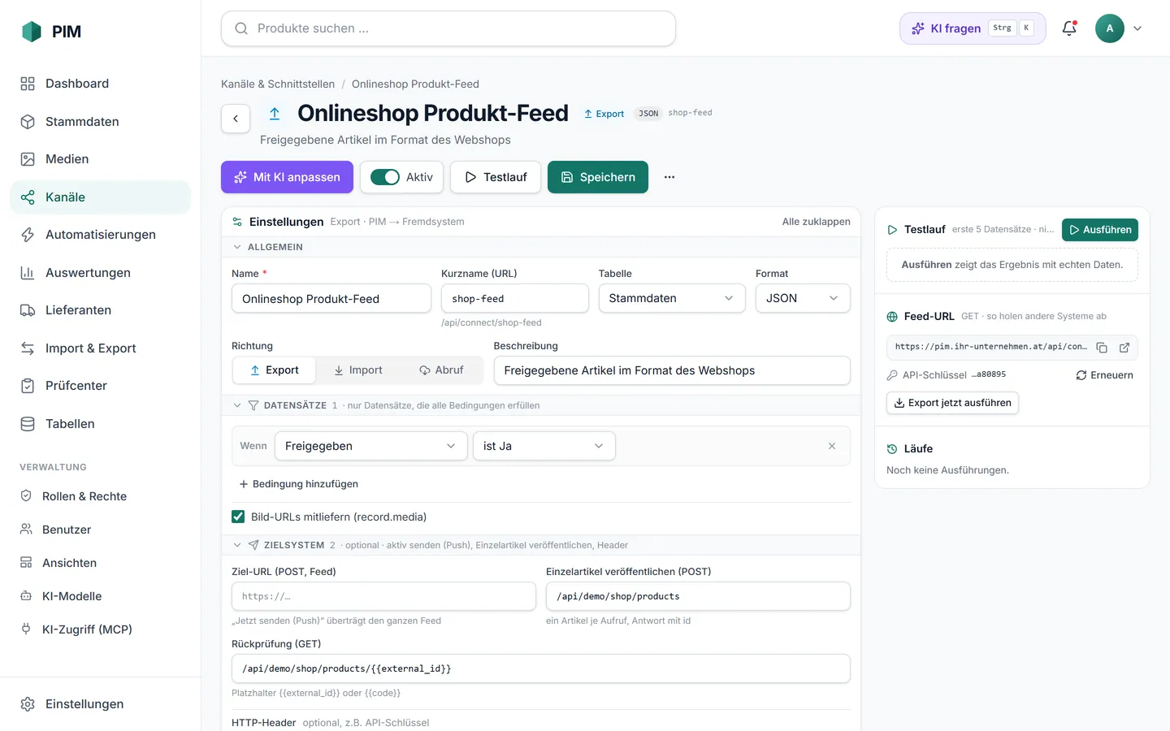The width and height of the screenshot is (1170, 731).
Task: Click the Beschreibung field
Action: 672,370
